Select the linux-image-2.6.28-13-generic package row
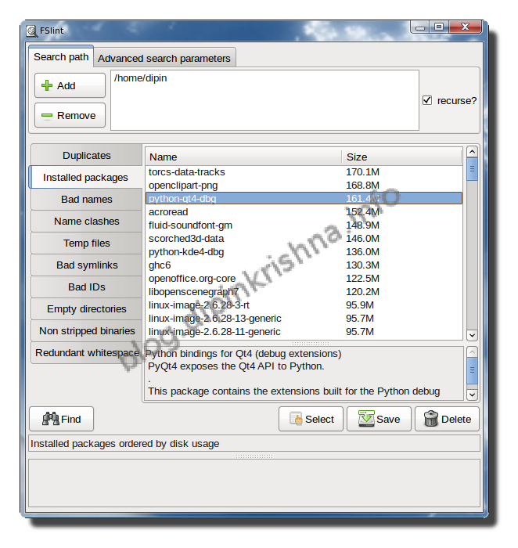 pyautogui.click(x=304, y=318)
